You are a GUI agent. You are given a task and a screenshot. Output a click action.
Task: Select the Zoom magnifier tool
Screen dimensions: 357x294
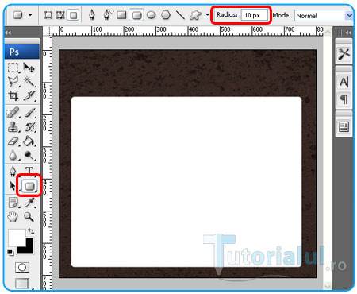[x=29, y=217]
